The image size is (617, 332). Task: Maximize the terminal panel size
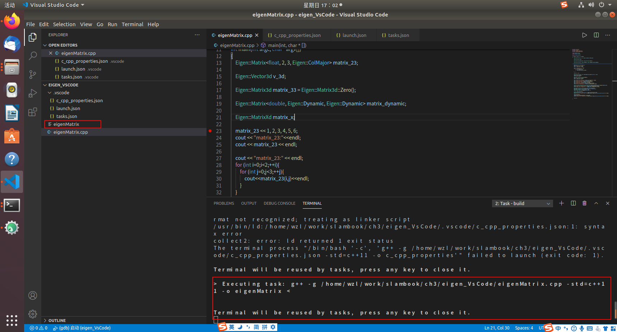pos(596,203)
